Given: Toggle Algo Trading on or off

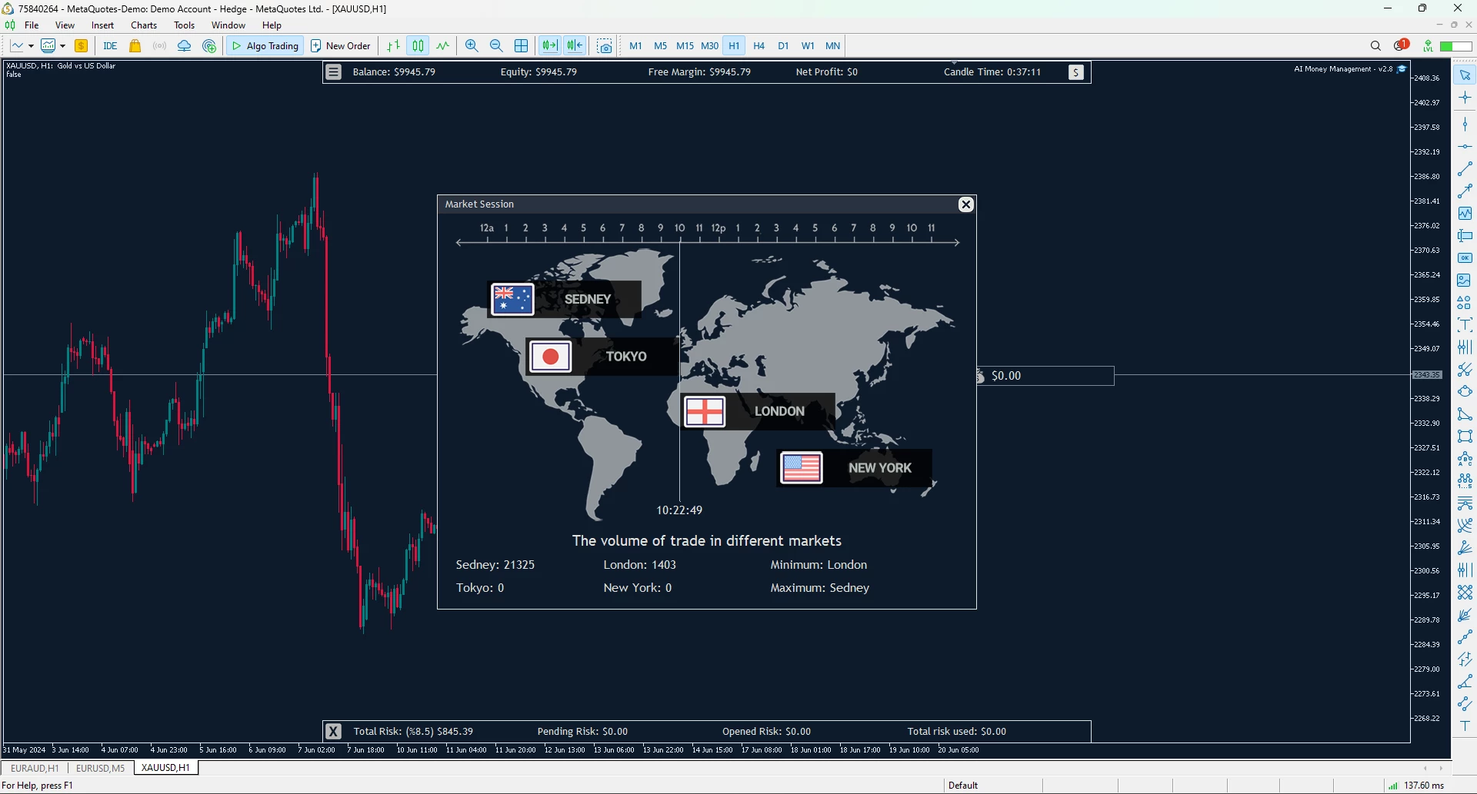Looking at the screenshot, I should pyautogui.click(x=265, y=46).
